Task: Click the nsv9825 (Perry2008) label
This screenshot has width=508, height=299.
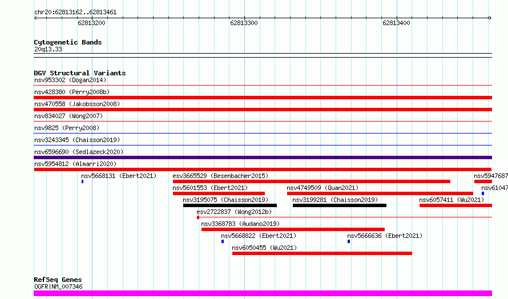Action: click(x=67, y=128)
